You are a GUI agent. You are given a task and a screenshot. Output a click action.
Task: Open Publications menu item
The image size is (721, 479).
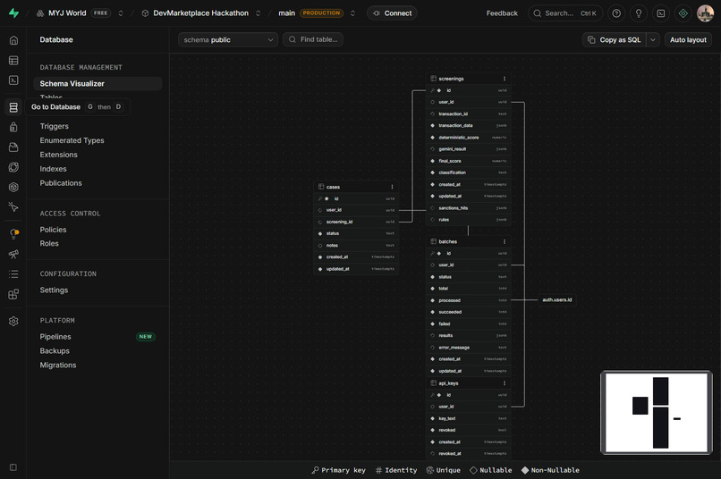(x=61, y=183)
